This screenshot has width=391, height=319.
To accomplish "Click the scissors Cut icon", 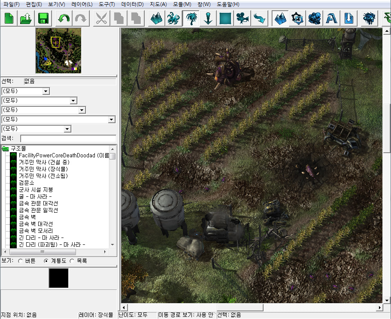I will coord(101,18).
